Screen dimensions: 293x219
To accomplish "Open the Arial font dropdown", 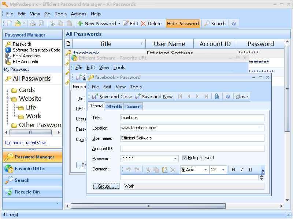I will [x=205, y=170].
